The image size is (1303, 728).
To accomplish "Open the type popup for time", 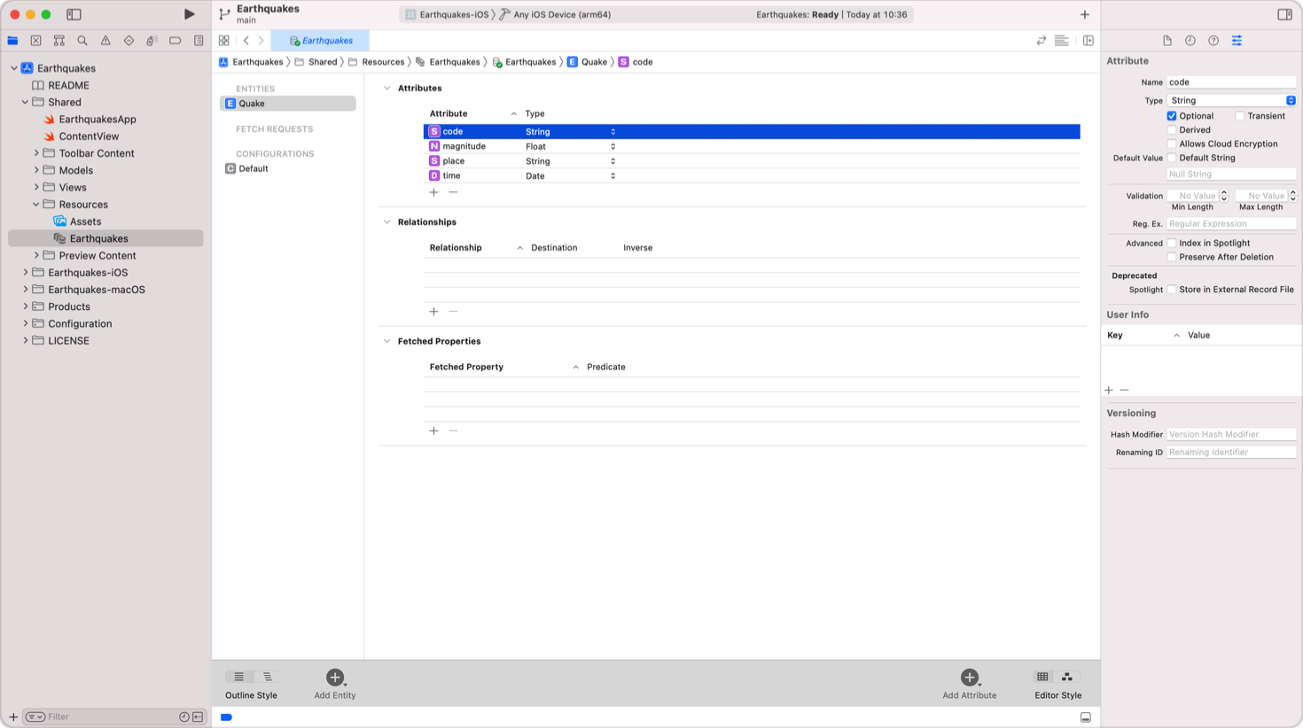I will coord(612,176).
